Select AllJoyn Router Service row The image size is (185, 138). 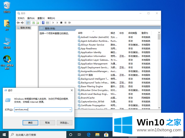tap(114, 45)
